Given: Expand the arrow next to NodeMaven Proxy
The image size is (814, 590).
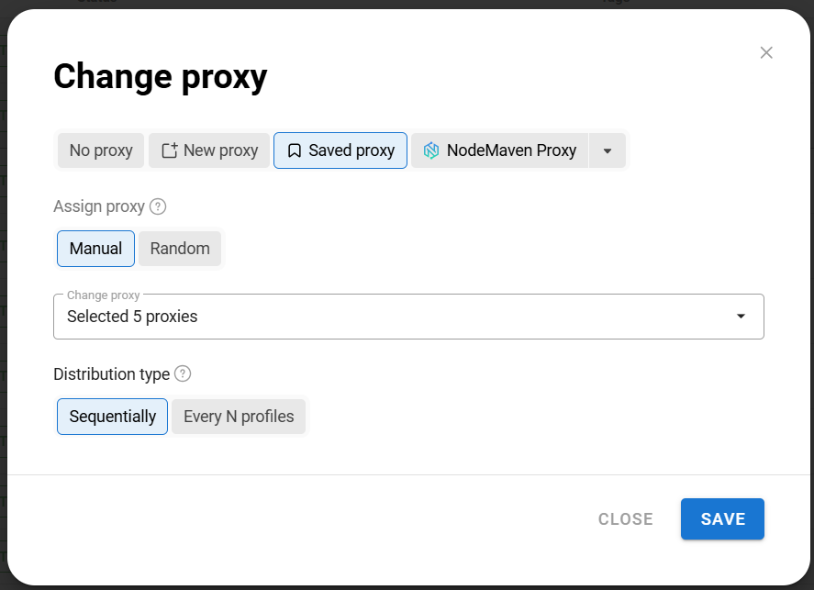Looking at the screenshot, I should pyautogui.click(x=608, y=150).
